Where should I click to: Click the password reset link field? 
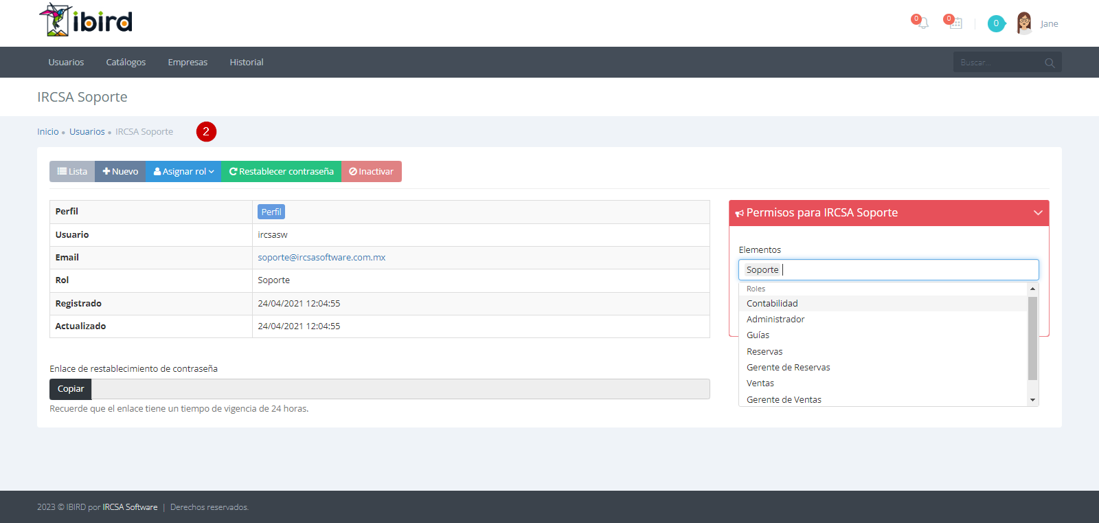(x=400, y=389)
